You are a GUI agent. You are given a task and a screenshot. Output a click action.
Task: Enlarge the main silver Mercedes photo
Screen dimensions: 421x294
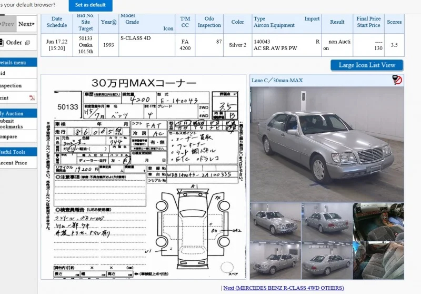pos(327,144)
